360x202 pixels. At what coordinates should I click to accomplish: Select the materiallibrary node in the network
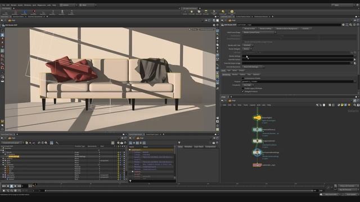(x=257, y=130)
